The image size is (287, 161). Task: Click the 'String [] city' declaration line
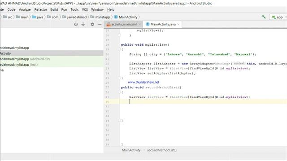[x=192, y=54]
